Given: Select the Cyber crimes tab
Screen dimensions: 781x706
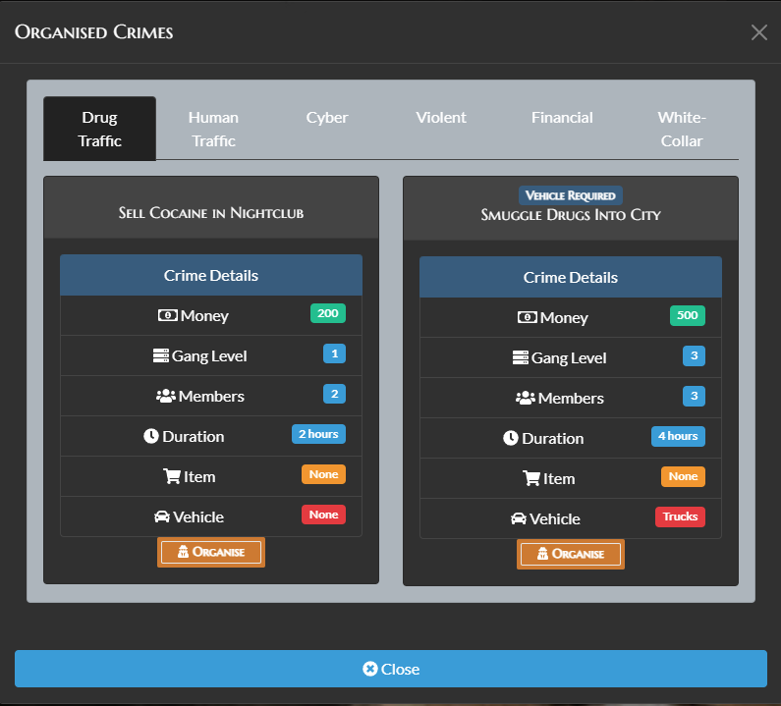Looking at the screenshot, I should [327, 118].
